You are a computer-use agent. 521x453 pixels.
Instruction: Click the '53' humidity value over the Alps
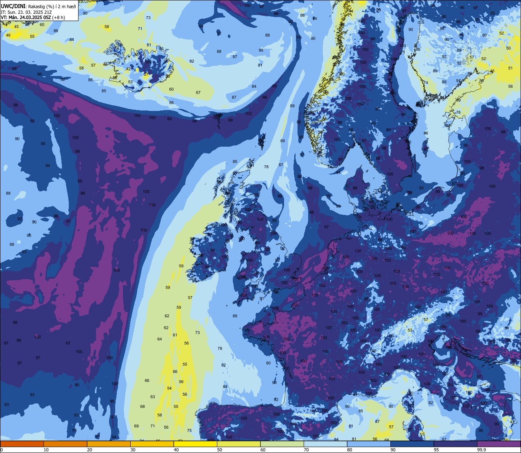coord(410,330)
